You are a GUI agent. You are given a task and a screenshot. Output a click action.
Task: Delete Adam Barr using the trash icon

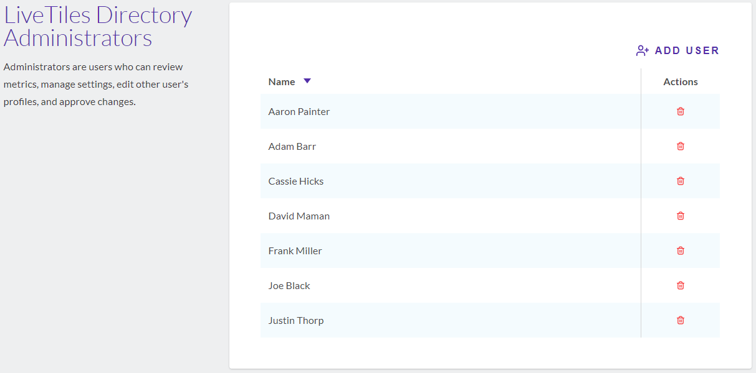(681, 146)
